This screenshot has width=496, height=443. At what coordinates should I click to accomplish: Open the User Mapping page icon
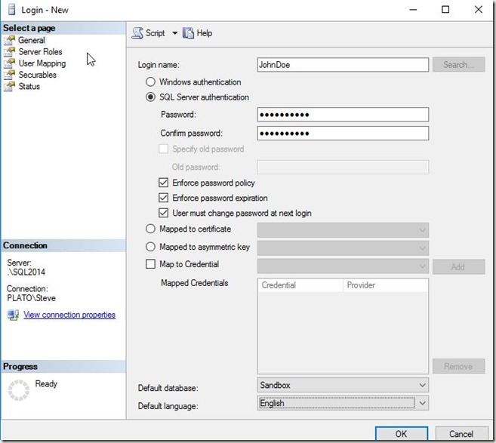(9, 63)
